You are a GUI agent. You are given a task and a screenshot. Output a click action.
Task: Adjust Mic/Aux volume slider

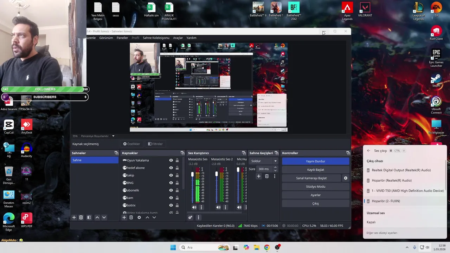(238, 170)
